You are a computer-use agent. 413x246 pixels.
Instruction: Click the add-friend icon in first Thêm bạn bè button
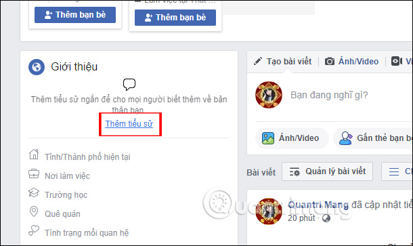coord(49,15)
